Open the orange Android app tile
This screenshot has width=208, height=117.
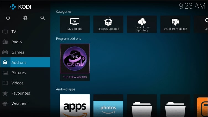(x=201, y=106)
